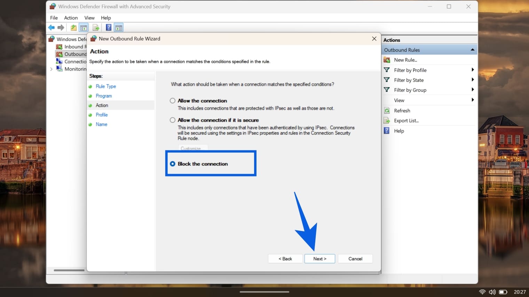The width and height of the screenshot is (529, 297).
Task: Click the Filter by Profile funnel icon
Action: [387, 70]
